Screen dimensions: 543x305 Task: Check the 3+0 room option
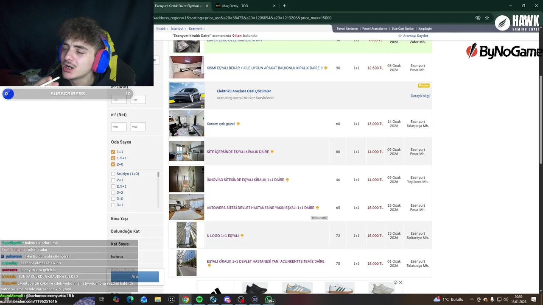(113, 199)
